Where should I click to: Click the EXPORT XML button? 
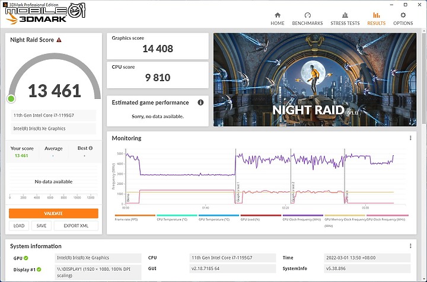pos(76,226)
